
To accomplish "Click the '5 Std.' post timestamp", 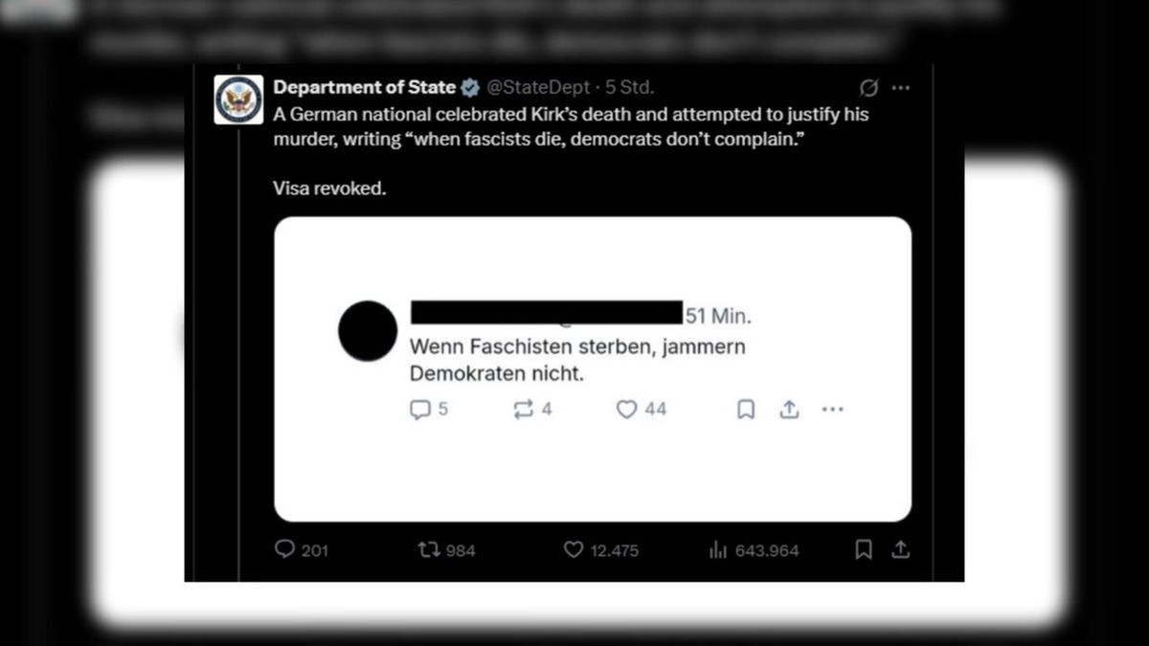I will coord(629,87).
